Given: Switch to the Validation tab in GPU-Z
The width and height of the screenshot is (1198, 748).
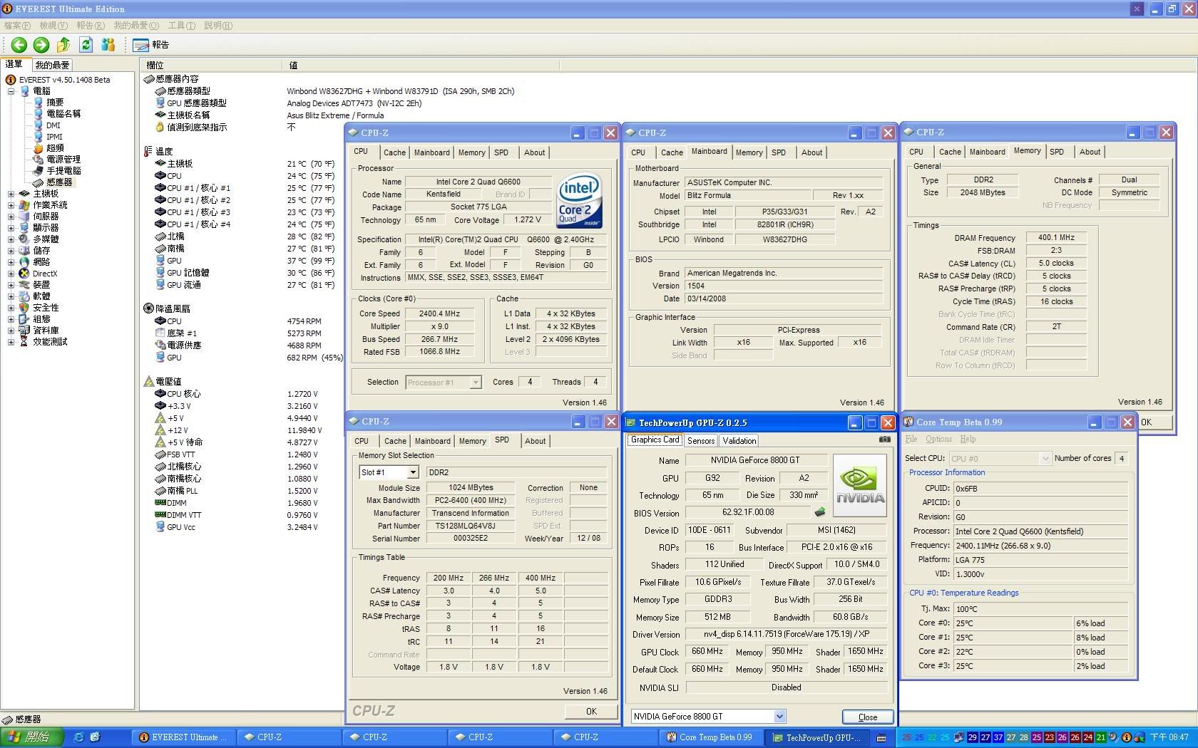Looking at the screenshot, I should (739, 440).
